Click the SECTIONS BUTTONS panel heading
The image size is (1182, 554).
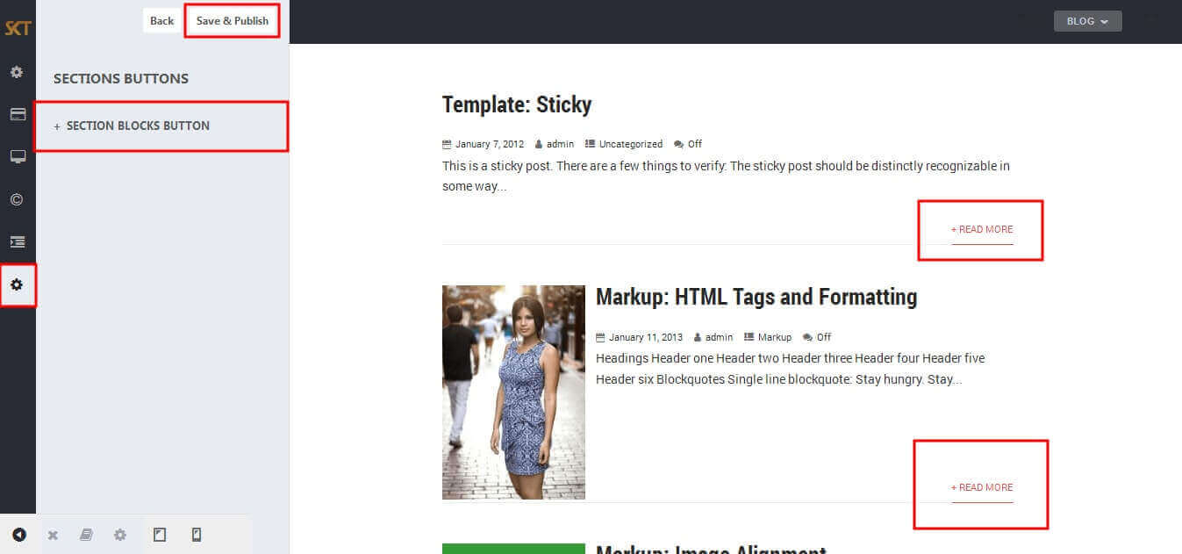121,78
